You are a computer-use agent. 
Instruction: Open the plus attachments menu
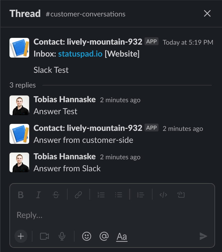coord(21,236)
